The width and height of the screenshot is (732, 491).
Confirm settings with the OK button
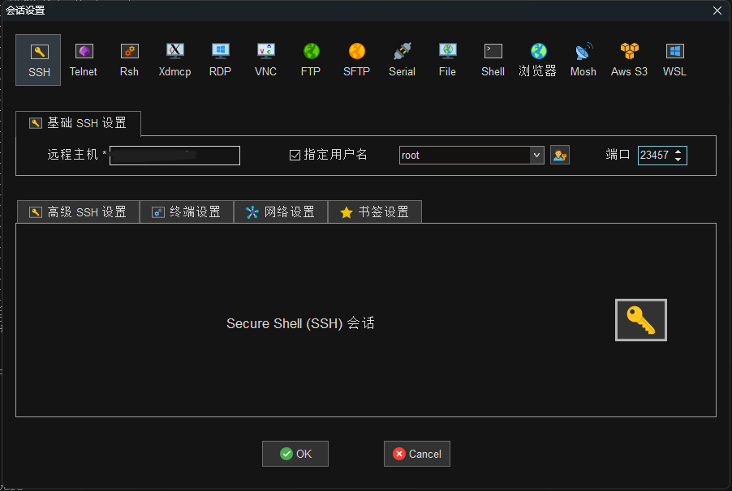[295, 454]
